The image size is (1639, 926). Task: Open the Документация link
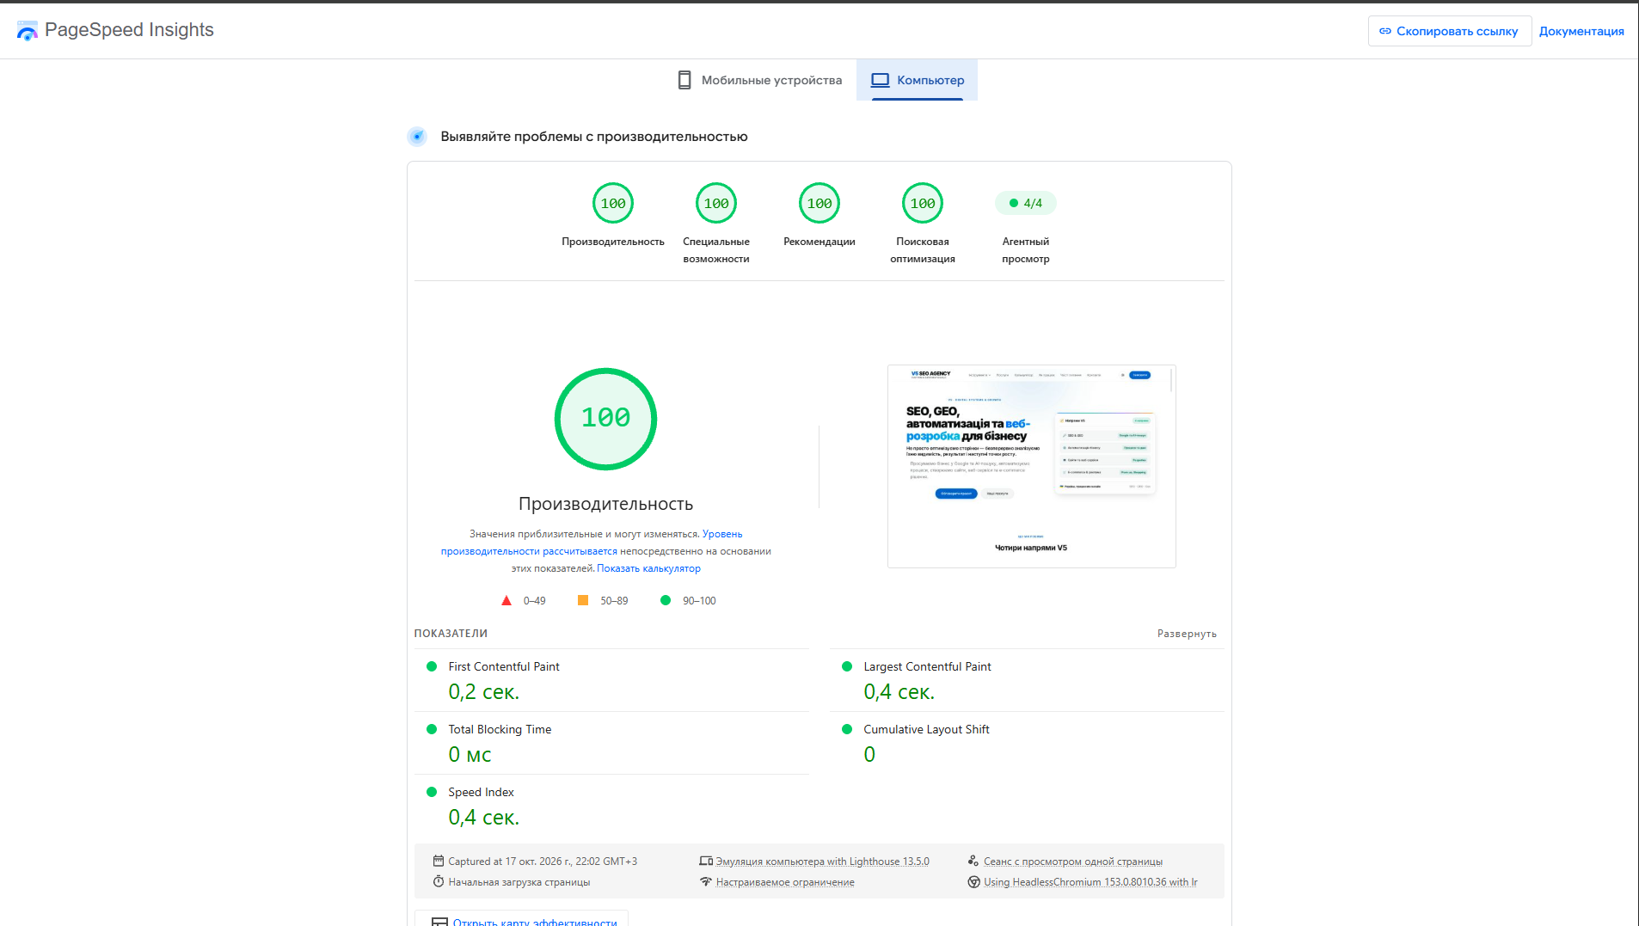click(x=1581, y=31)
